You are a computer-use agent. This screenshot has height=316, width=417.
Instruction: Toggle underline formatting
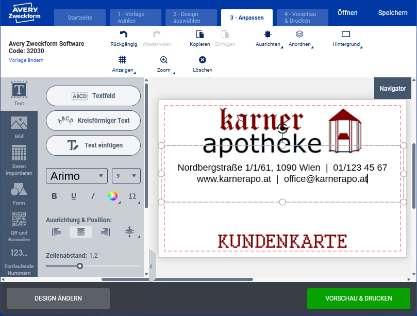(74, 196)
